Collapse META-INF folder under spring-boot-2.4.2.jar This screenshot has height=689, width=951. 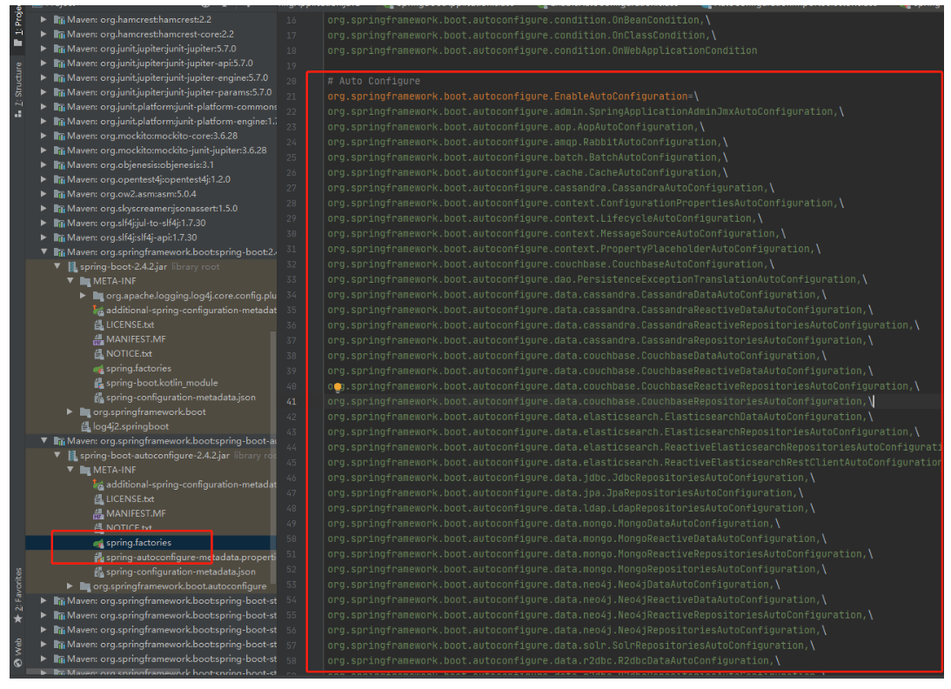[x=70, y=281]
